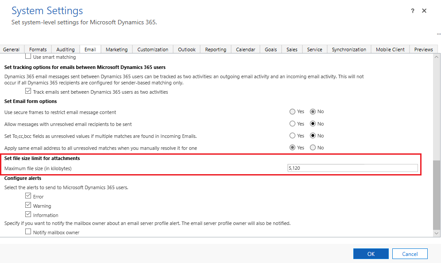Choose Yes for unresolved email recipients

click(293, 124)
